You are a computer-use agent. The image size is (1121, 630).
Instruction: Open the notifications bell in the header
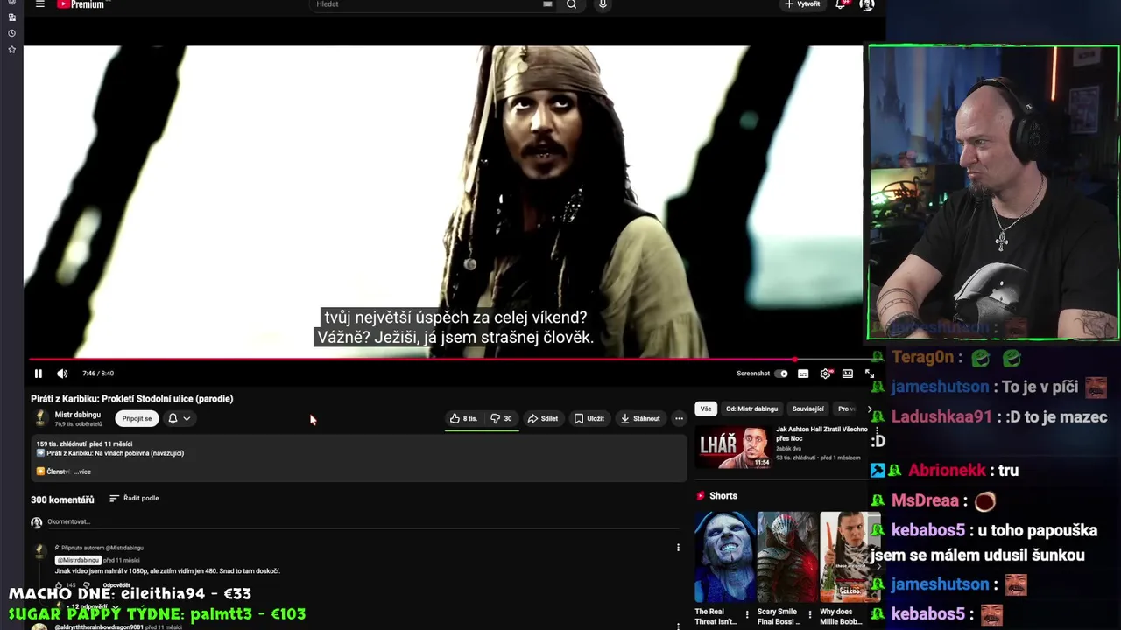coord(841,4)
